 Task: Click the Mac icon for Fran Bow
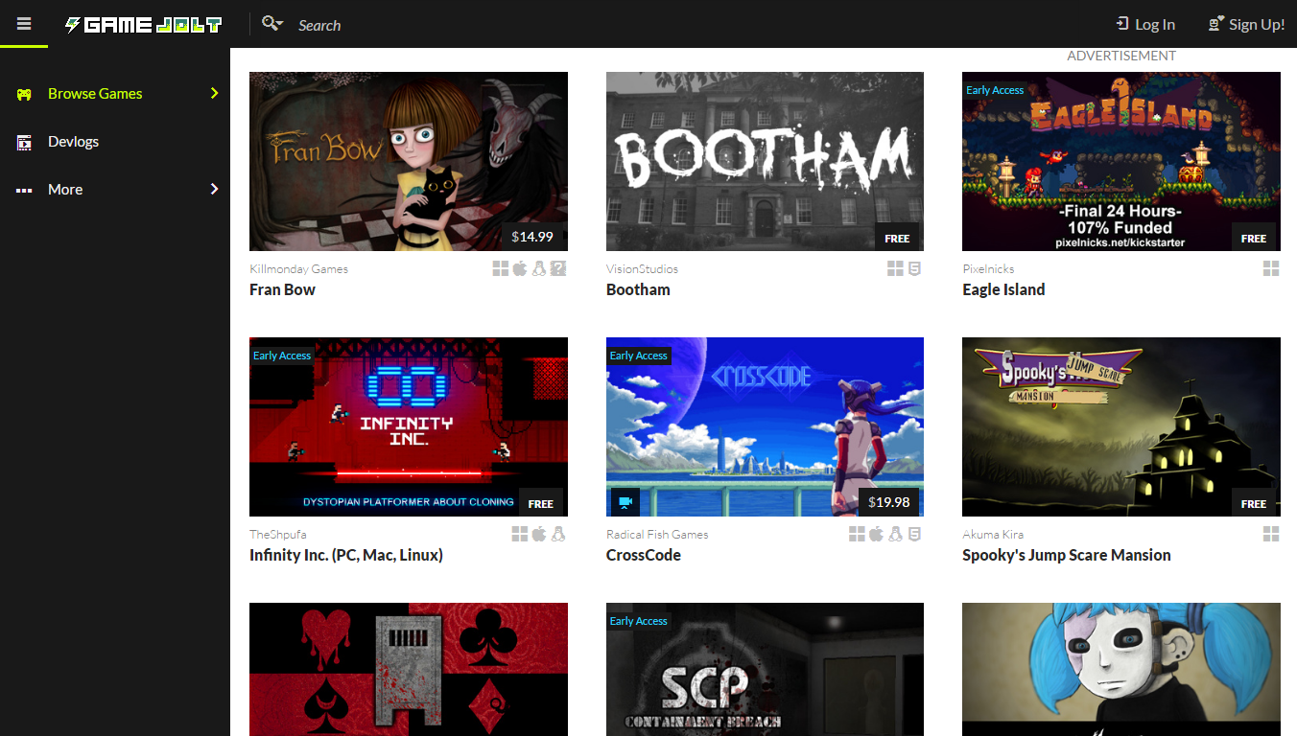(520, 268)
